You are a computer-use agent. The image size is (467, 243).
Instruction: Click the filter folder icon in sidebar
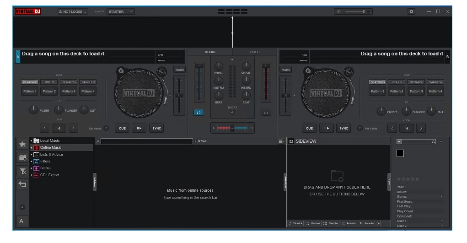point(22,171)
